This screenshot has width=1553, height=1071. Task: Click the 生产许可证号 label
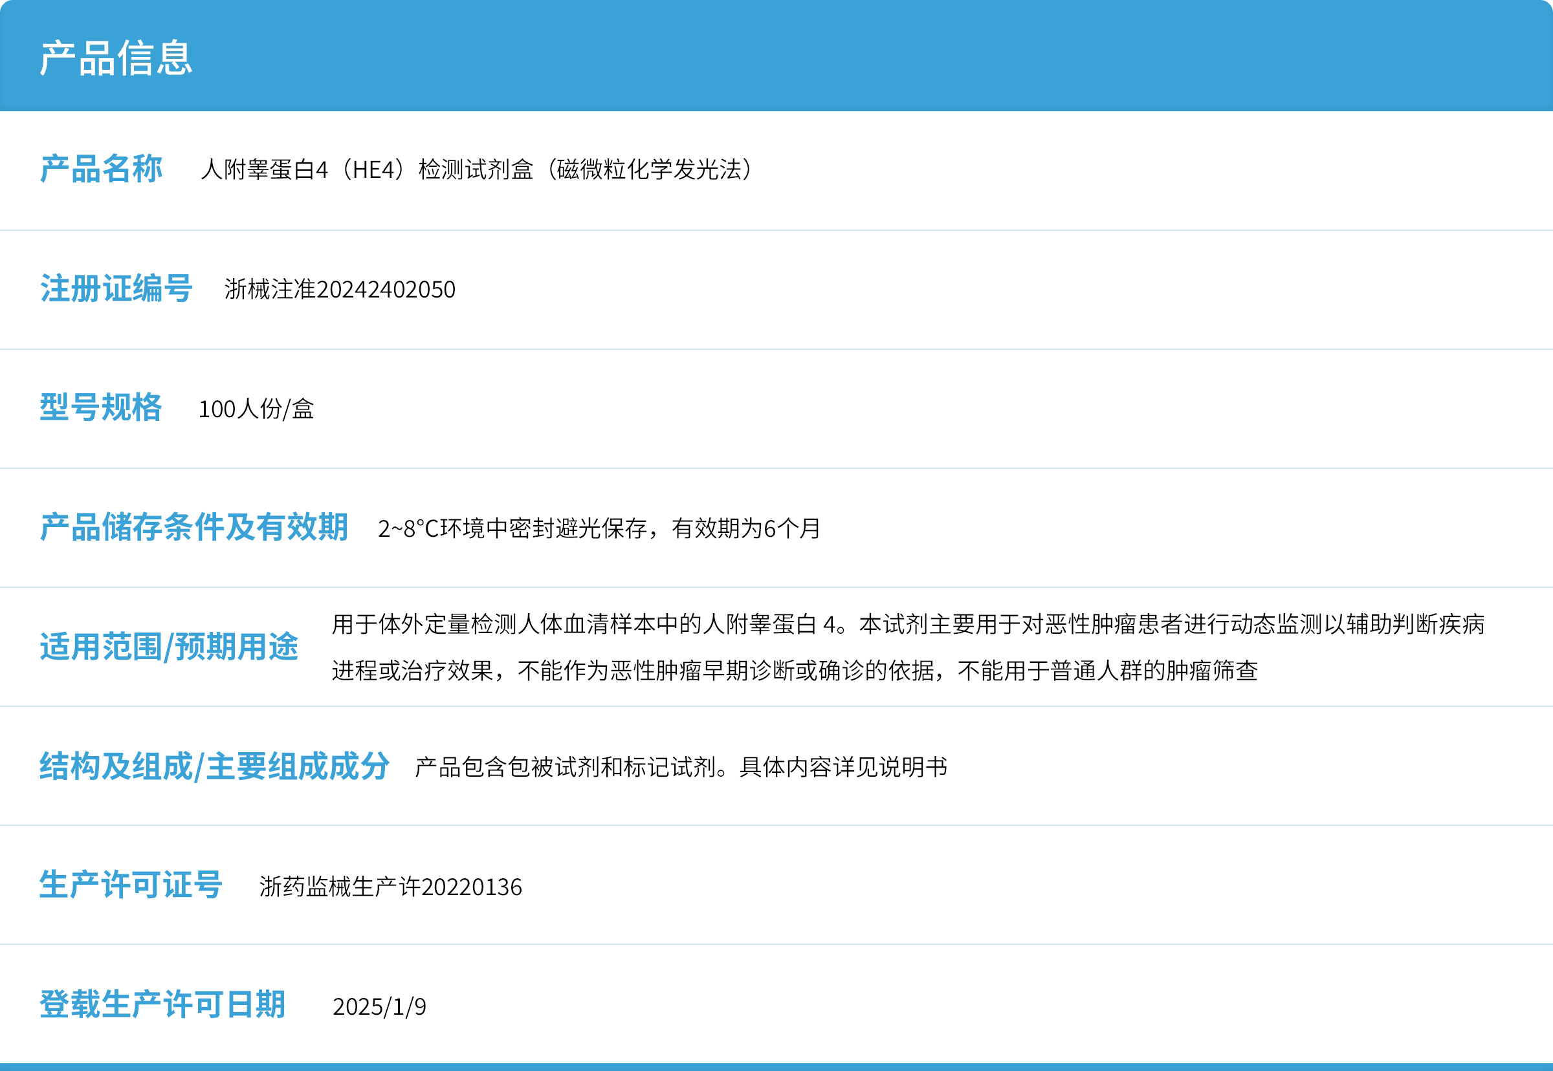click(x=131, y=885)
